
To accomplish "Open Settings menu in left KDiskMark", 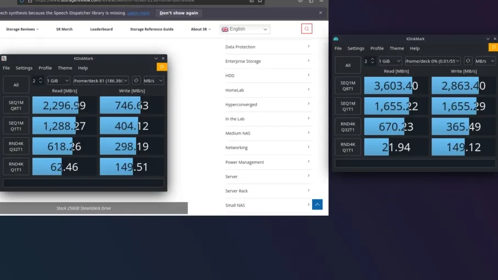I will click(x=24, y=68).
